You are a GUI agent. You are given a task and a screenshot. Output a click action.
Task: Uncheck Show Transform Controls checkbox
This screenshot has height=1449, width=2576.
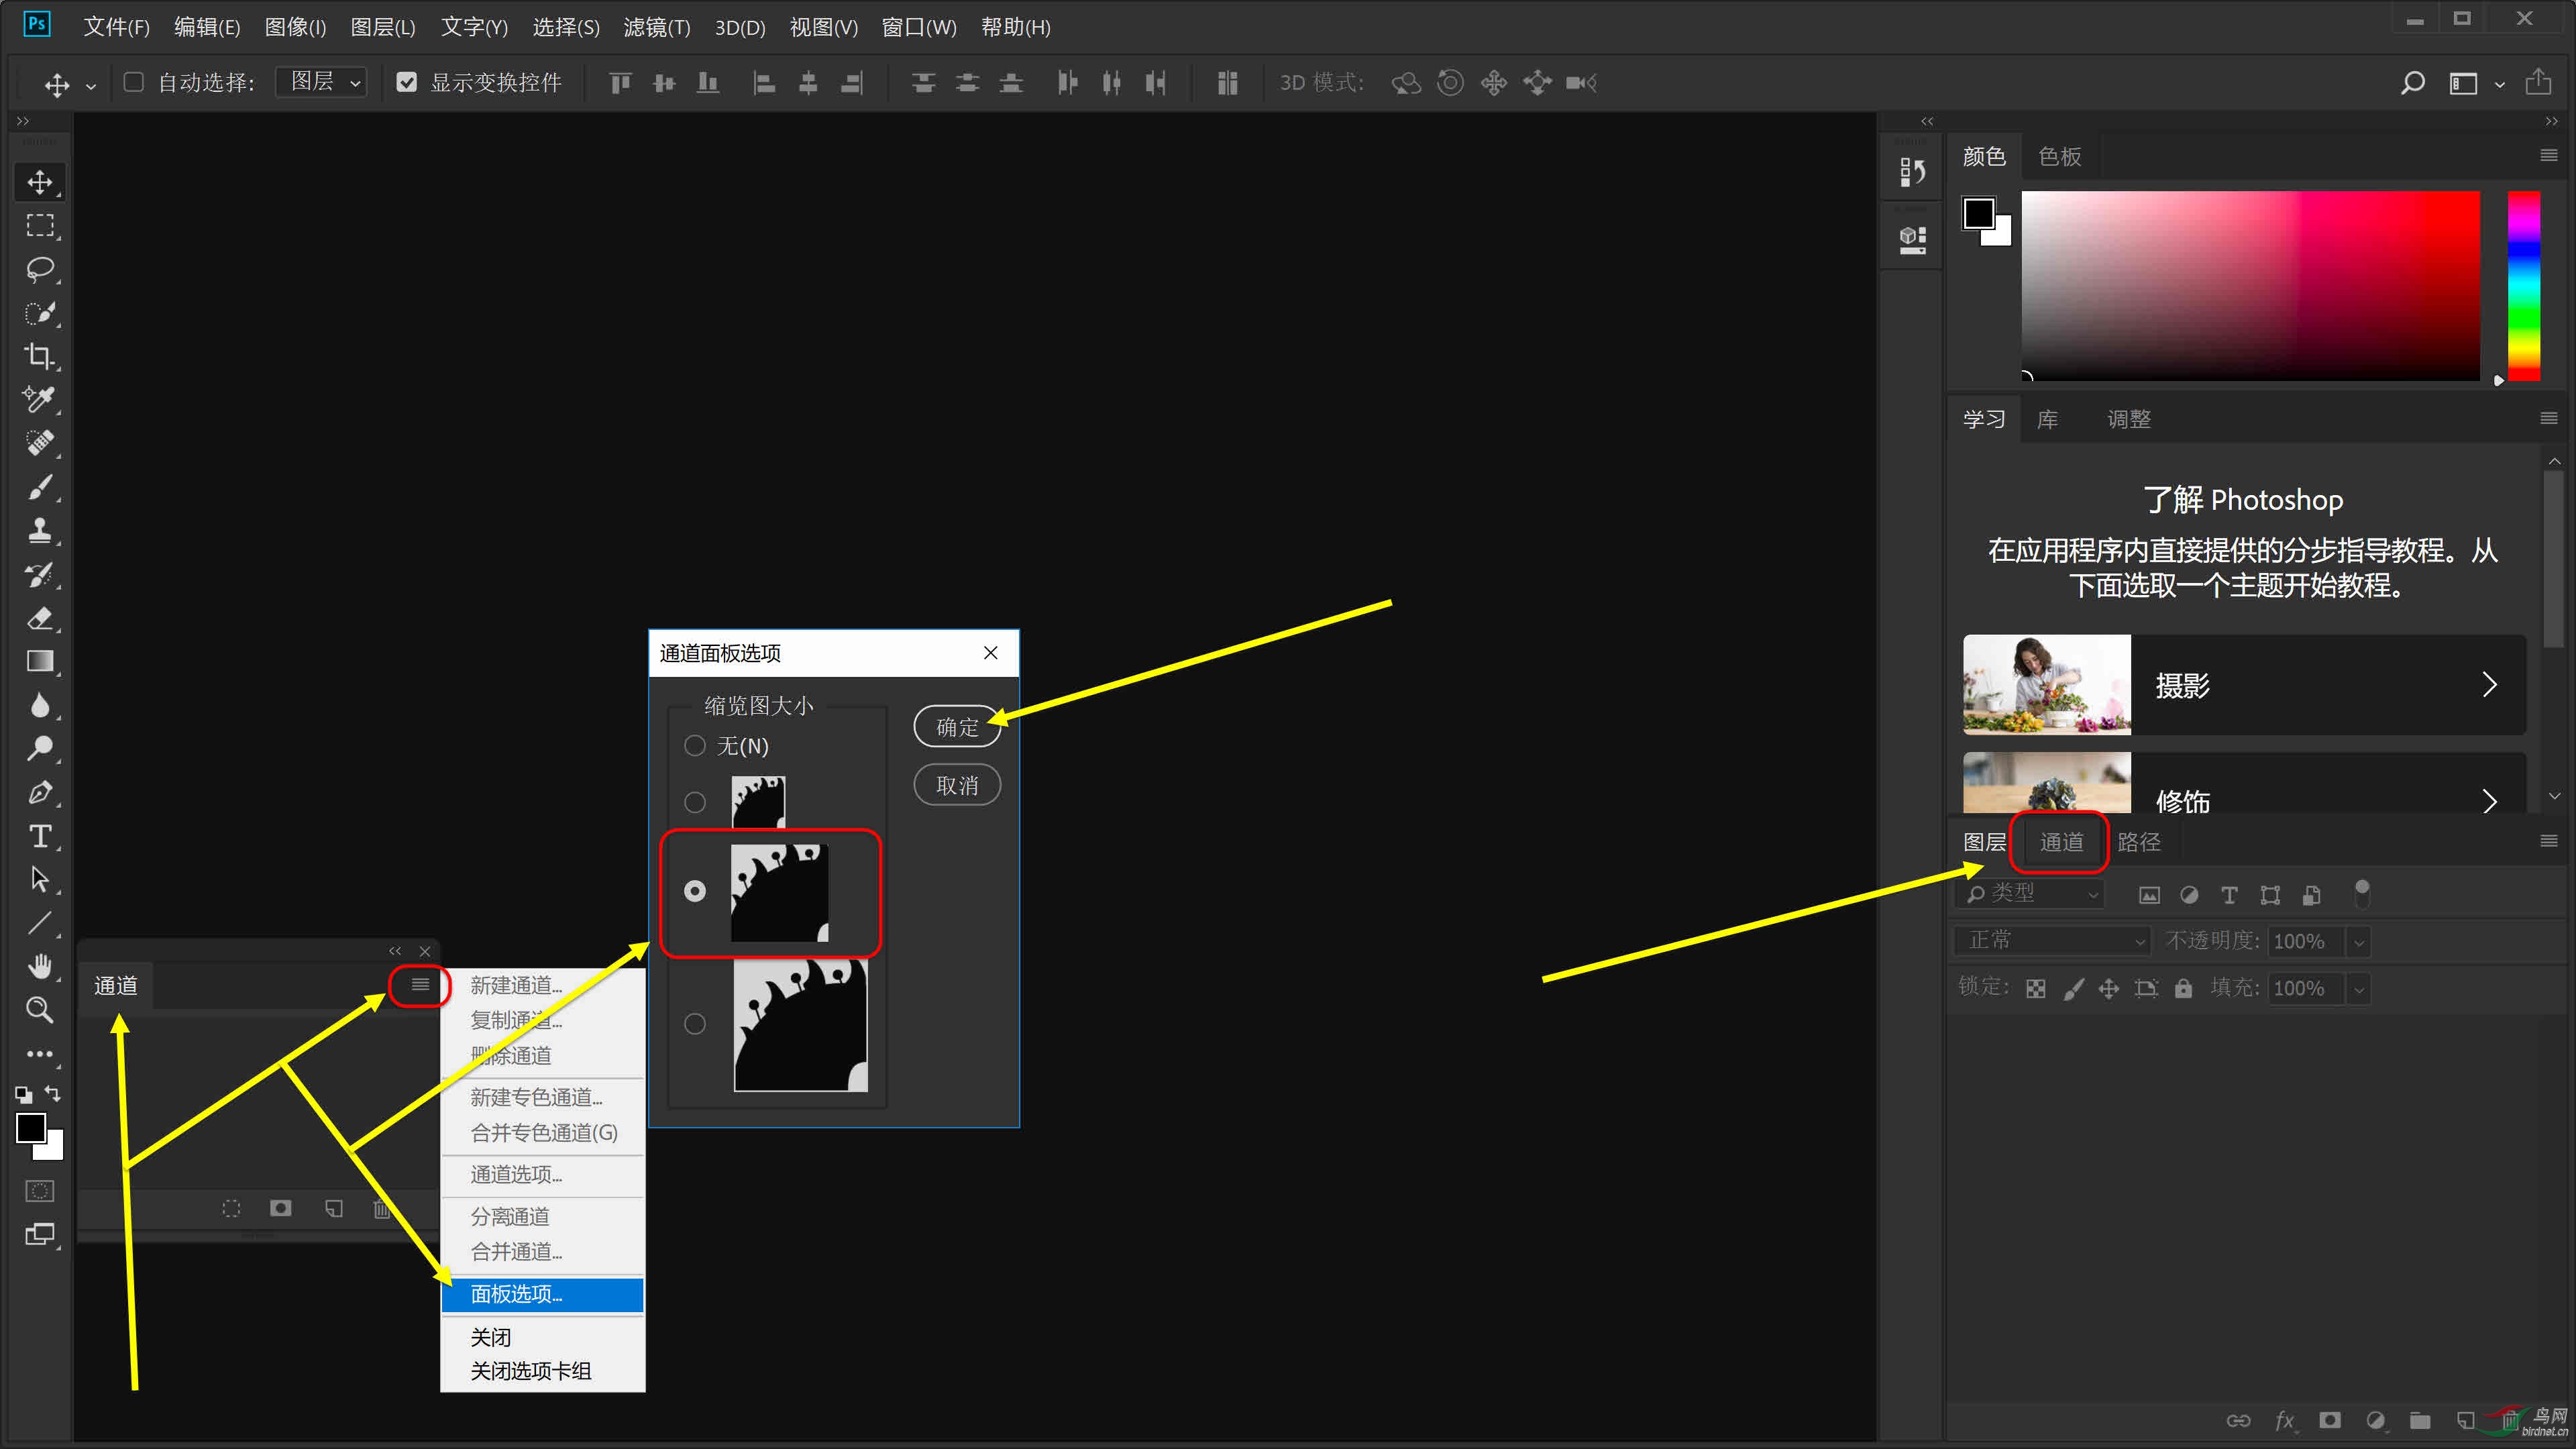pos(406,82)
